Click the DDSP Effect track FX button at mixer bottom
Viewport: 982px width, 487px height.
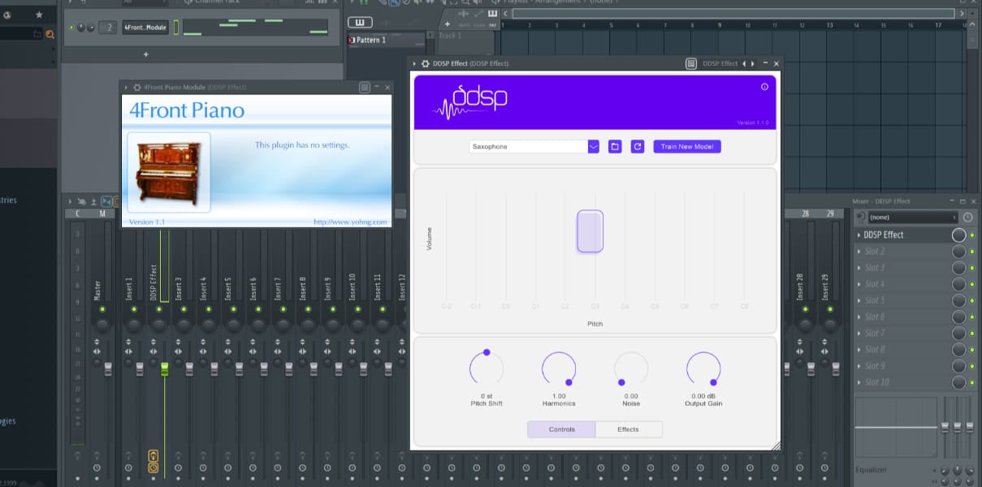[x=154, y=468]
